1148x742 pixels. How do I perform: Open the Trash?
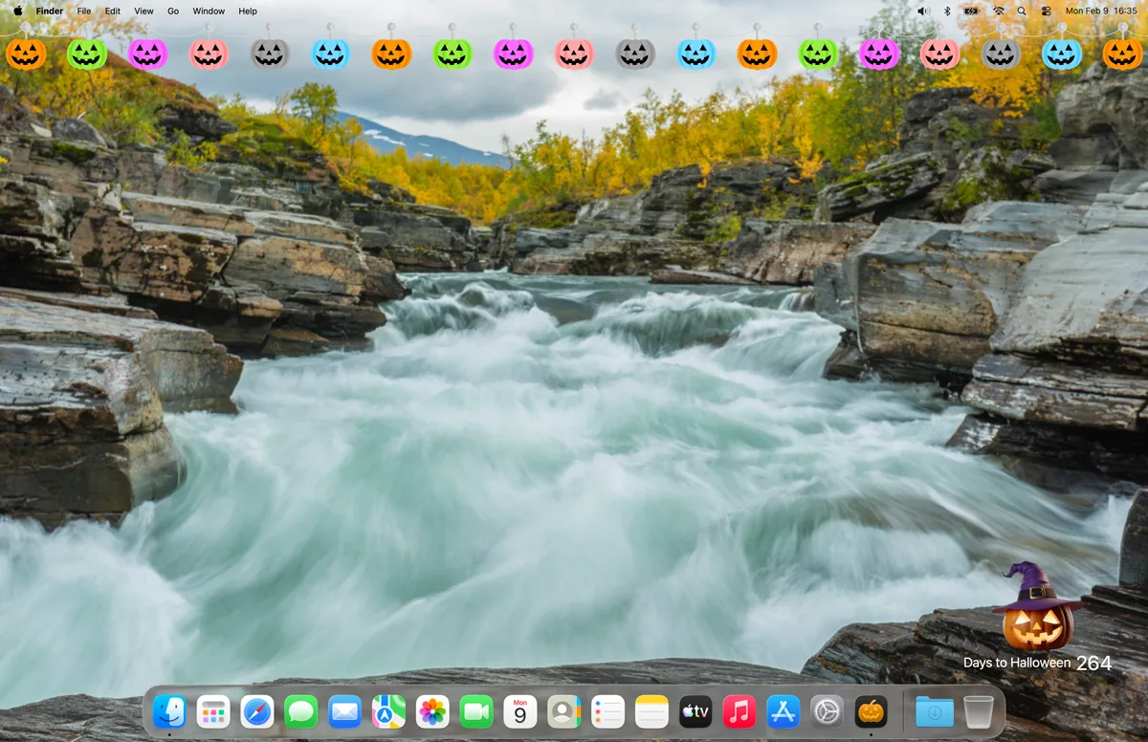pyautogui.click(x=978, y=711)
